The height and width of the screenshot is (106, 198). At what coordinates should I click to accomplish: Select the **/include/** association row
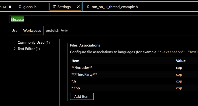[134, 68]
